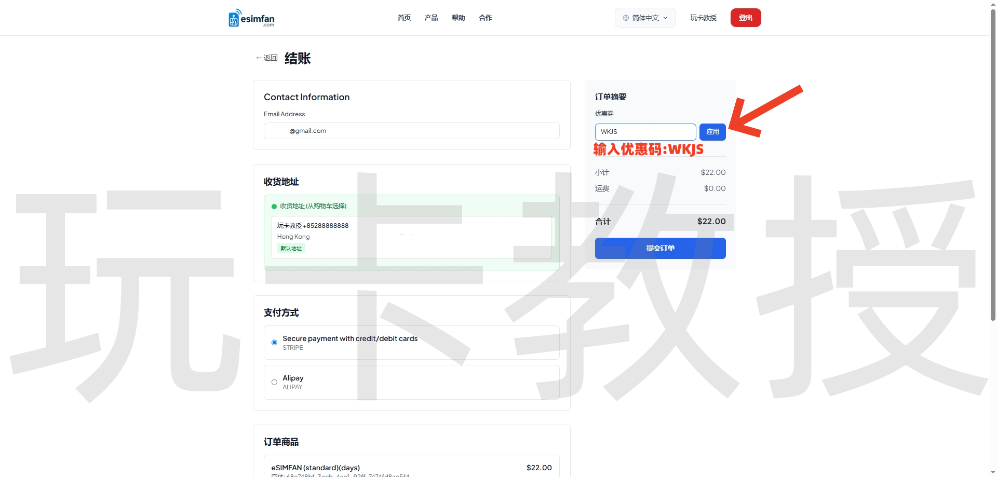
Task: Select the Alipay payment option
Action: (411, 382)
